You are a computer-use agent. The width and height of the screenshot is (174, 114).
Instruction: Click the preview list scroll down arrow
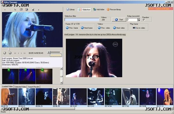click(61, 83)
